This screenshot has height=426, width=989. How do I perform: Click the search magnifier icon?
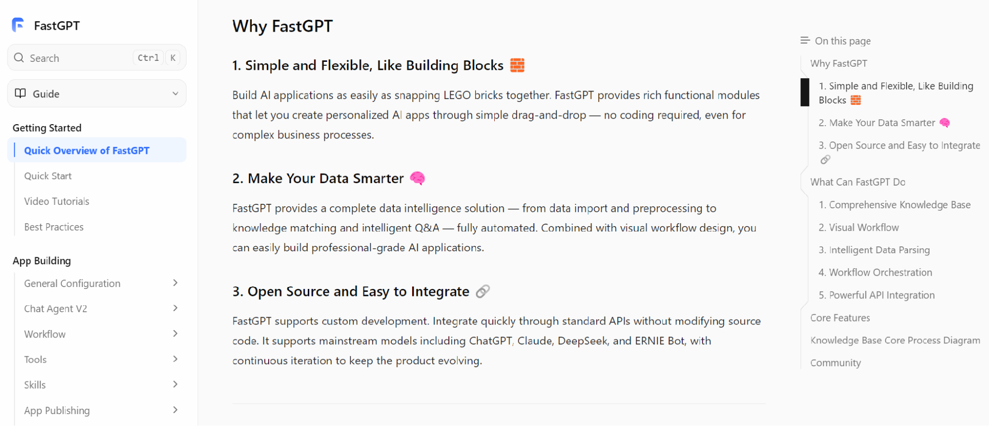(x=19, y=58)
